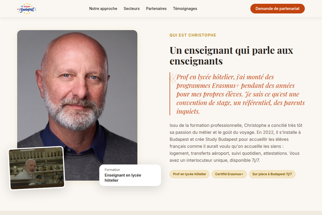The width and height of the screenshot is (322, 215).
Task: Click the large portrait photo of Christophe
Action: click(77, 105)
